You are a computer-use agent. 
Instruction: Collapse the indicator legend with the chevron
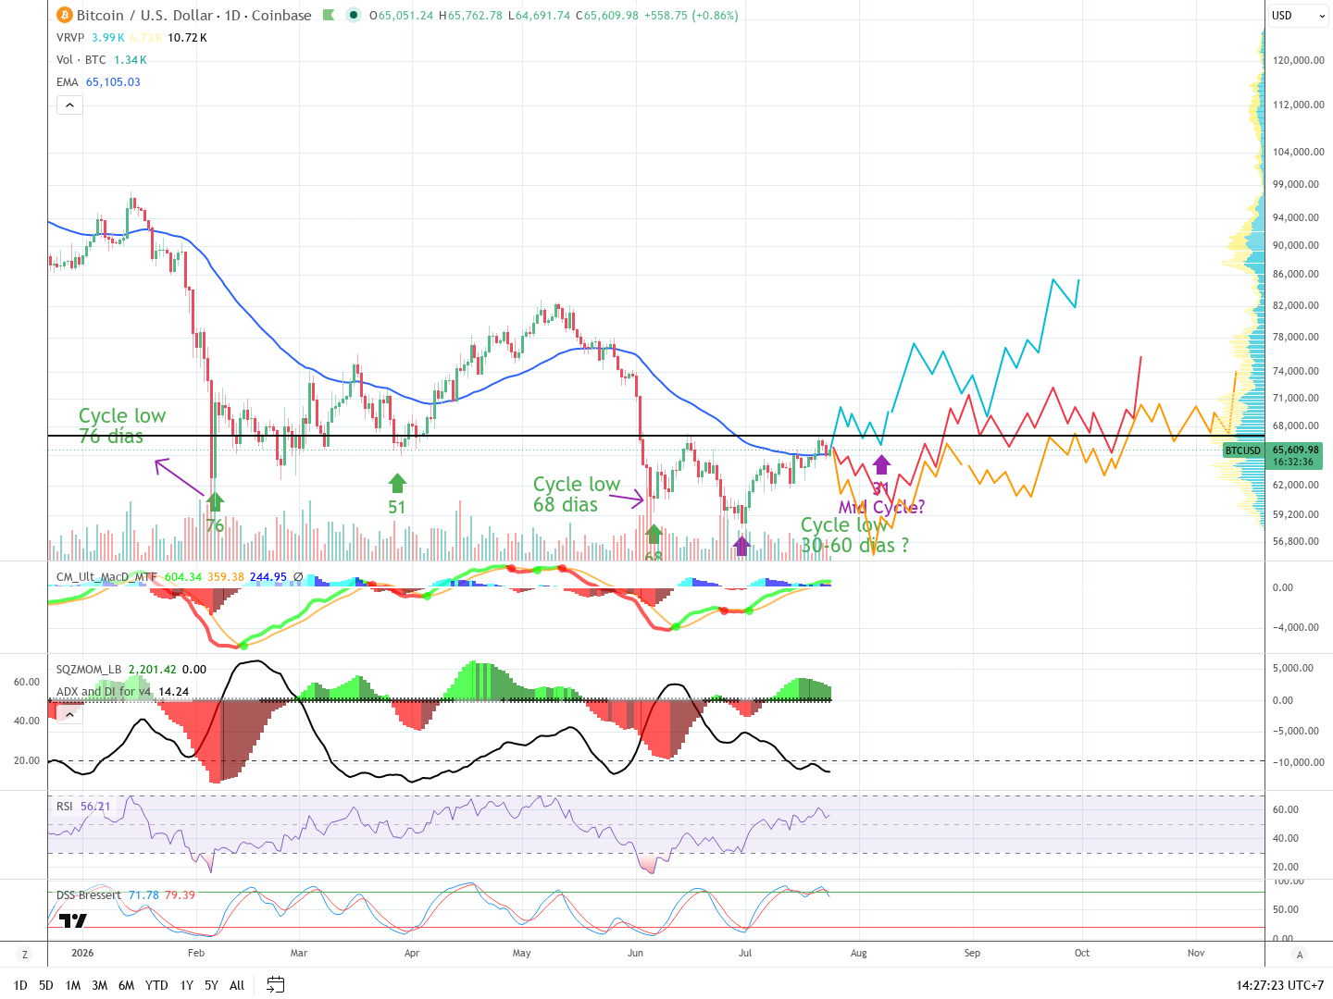[x=69, y=105]
